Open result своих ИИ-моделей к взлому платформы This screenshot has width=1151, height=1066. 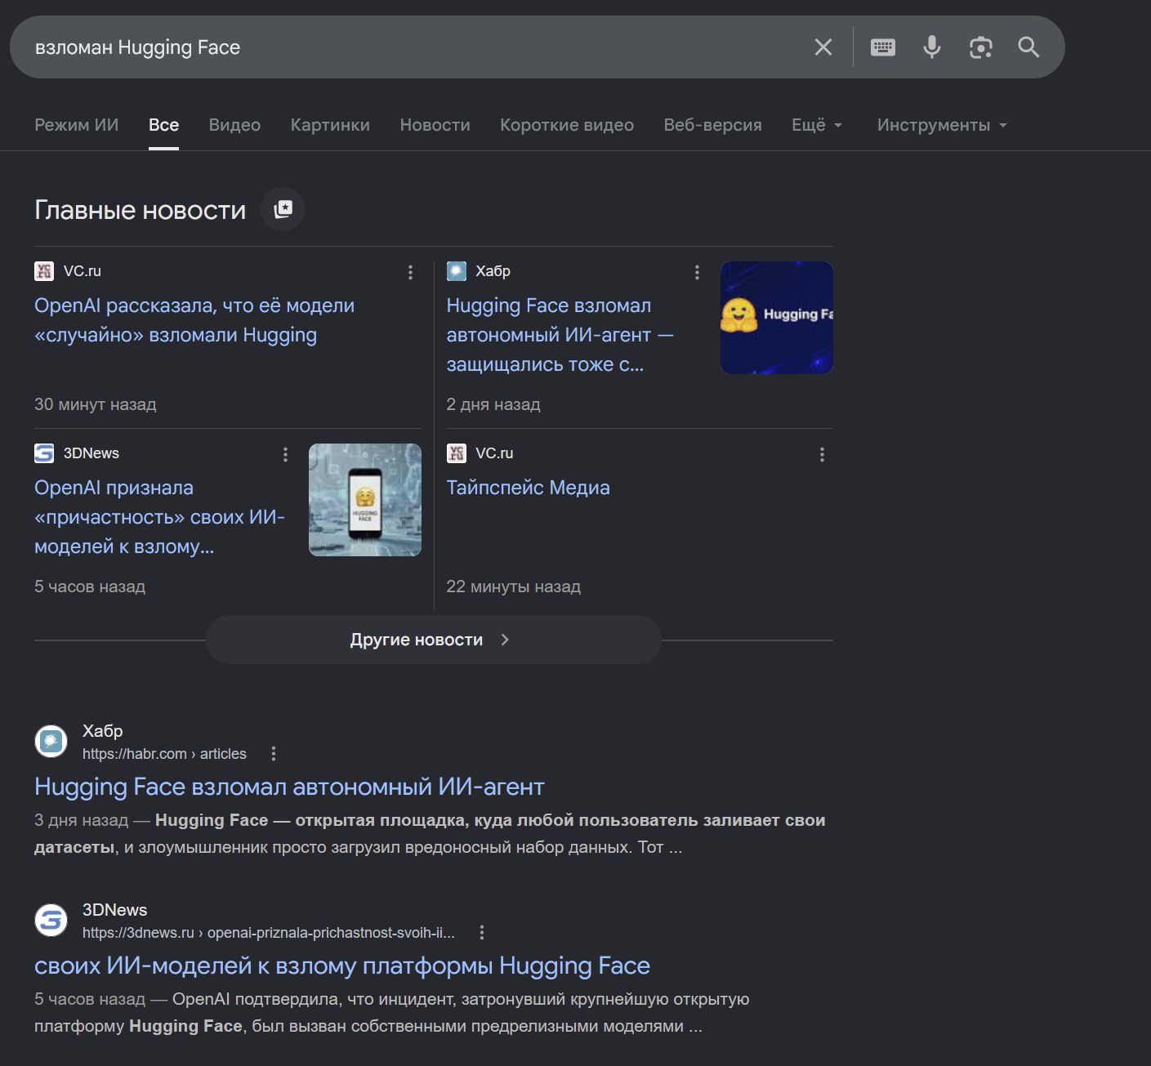pyautogui.click(x=342, y=966)
